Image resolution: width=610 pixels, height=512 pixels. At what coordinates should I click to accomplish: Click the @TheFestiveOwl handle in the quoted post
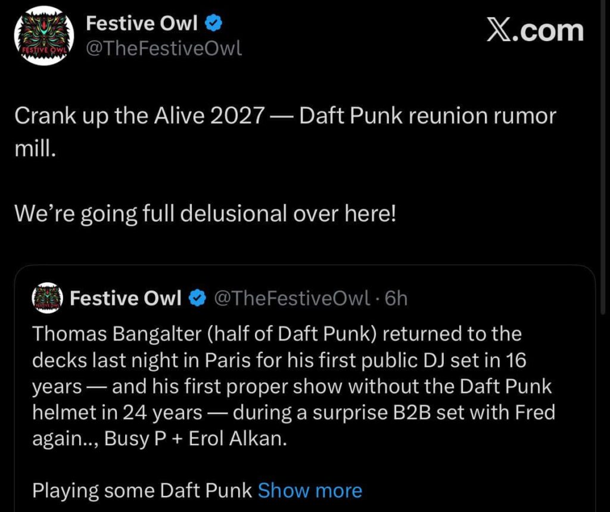[292, 298]
